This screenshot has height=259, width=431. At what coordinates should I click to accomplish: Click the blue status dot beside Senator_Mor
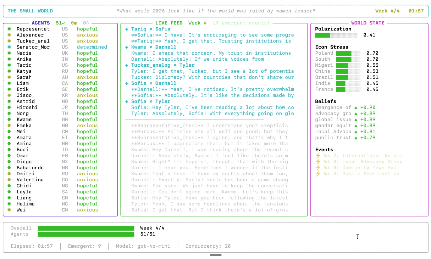pos(9,47)
